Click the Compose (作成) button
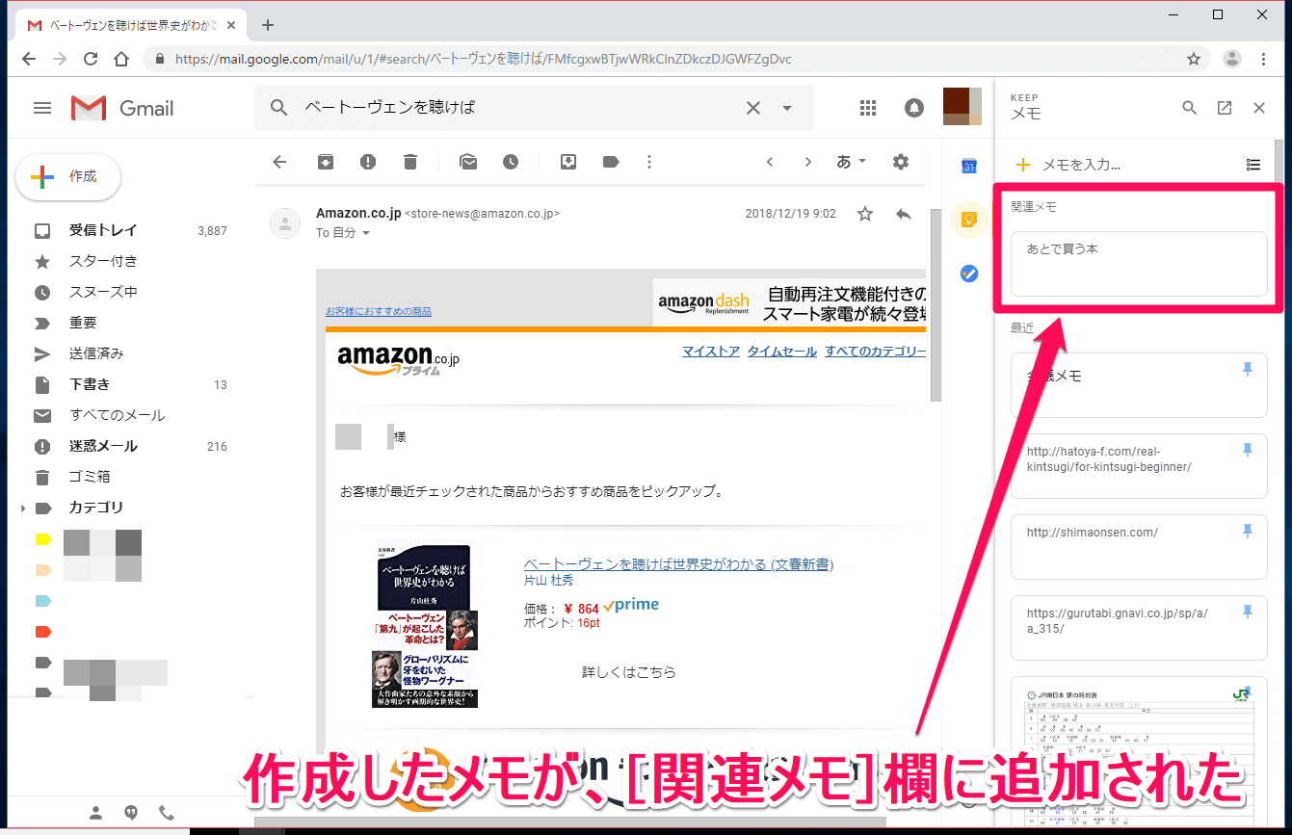Image resolution: width=1292 pixels, height=835 pixels. tap(67, 177)
